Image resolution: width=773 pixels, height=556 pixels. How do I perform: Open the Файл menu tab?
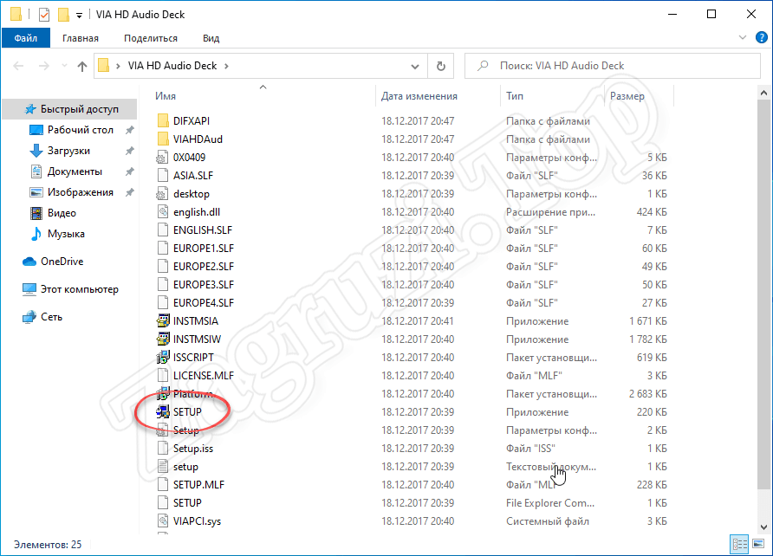click(26, 38)
